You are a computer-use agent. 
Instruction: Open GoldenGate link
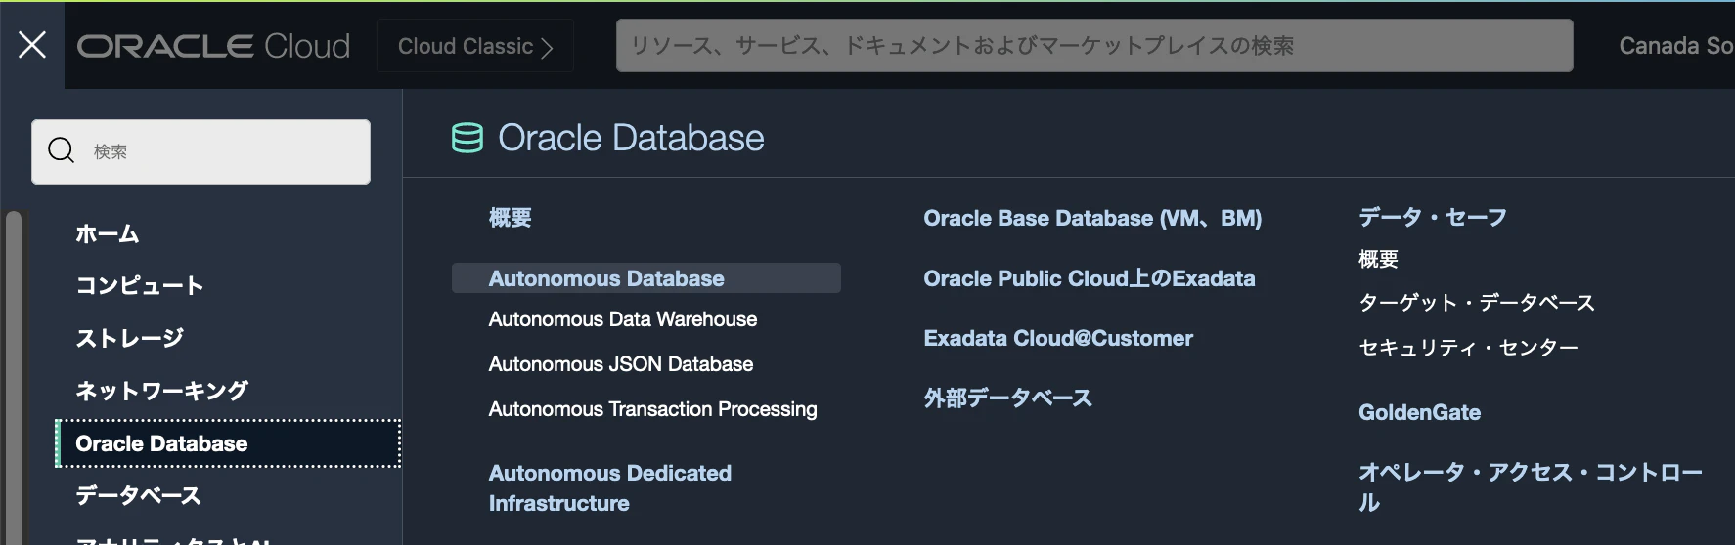[x=1419, y=412]
